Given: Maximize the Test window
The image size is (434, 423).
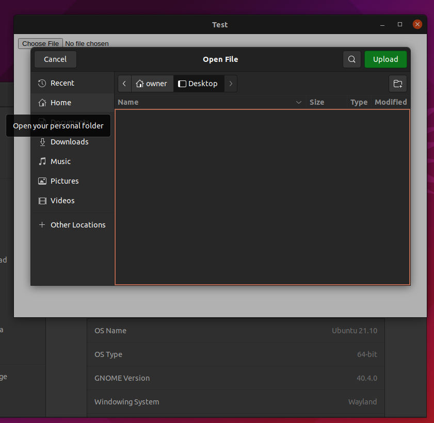Looking at the screenshot, I should click(x=399, y=24).
